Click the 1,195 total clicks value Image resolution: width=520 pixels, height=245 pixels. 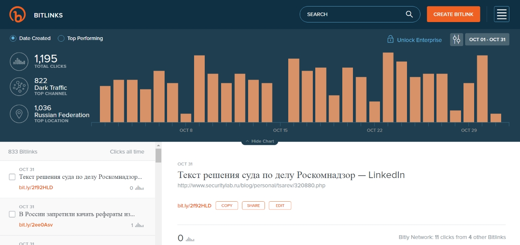[46, 59]
